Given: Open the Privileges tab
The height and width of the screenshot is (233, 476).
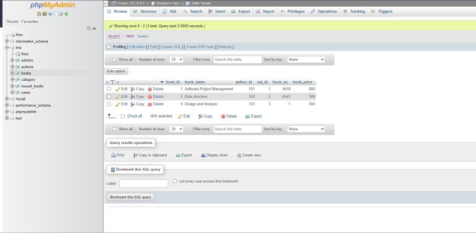Looking at the screenshot, I should [292, 11].
